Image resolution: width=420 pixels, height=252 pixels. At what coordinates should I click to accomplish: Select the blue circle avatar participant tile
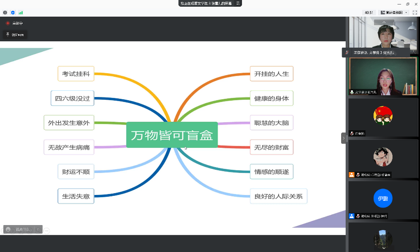tap(383, 199)
